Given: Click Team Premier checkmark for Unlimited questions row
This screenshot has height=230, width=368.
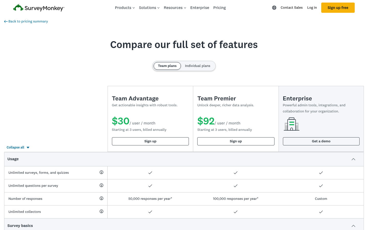Looking at the screenshot, I should [236, 186].
